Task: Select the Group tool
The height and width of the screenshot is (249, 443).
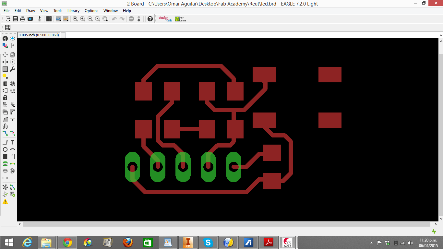Action: [5, 69]
